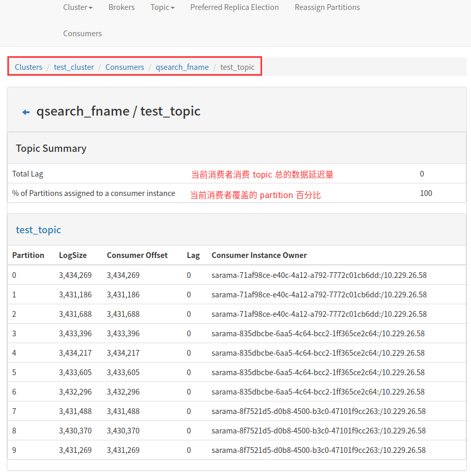Select Consumers from the navigation bar

pyautogui.click(x=82, y=33)
